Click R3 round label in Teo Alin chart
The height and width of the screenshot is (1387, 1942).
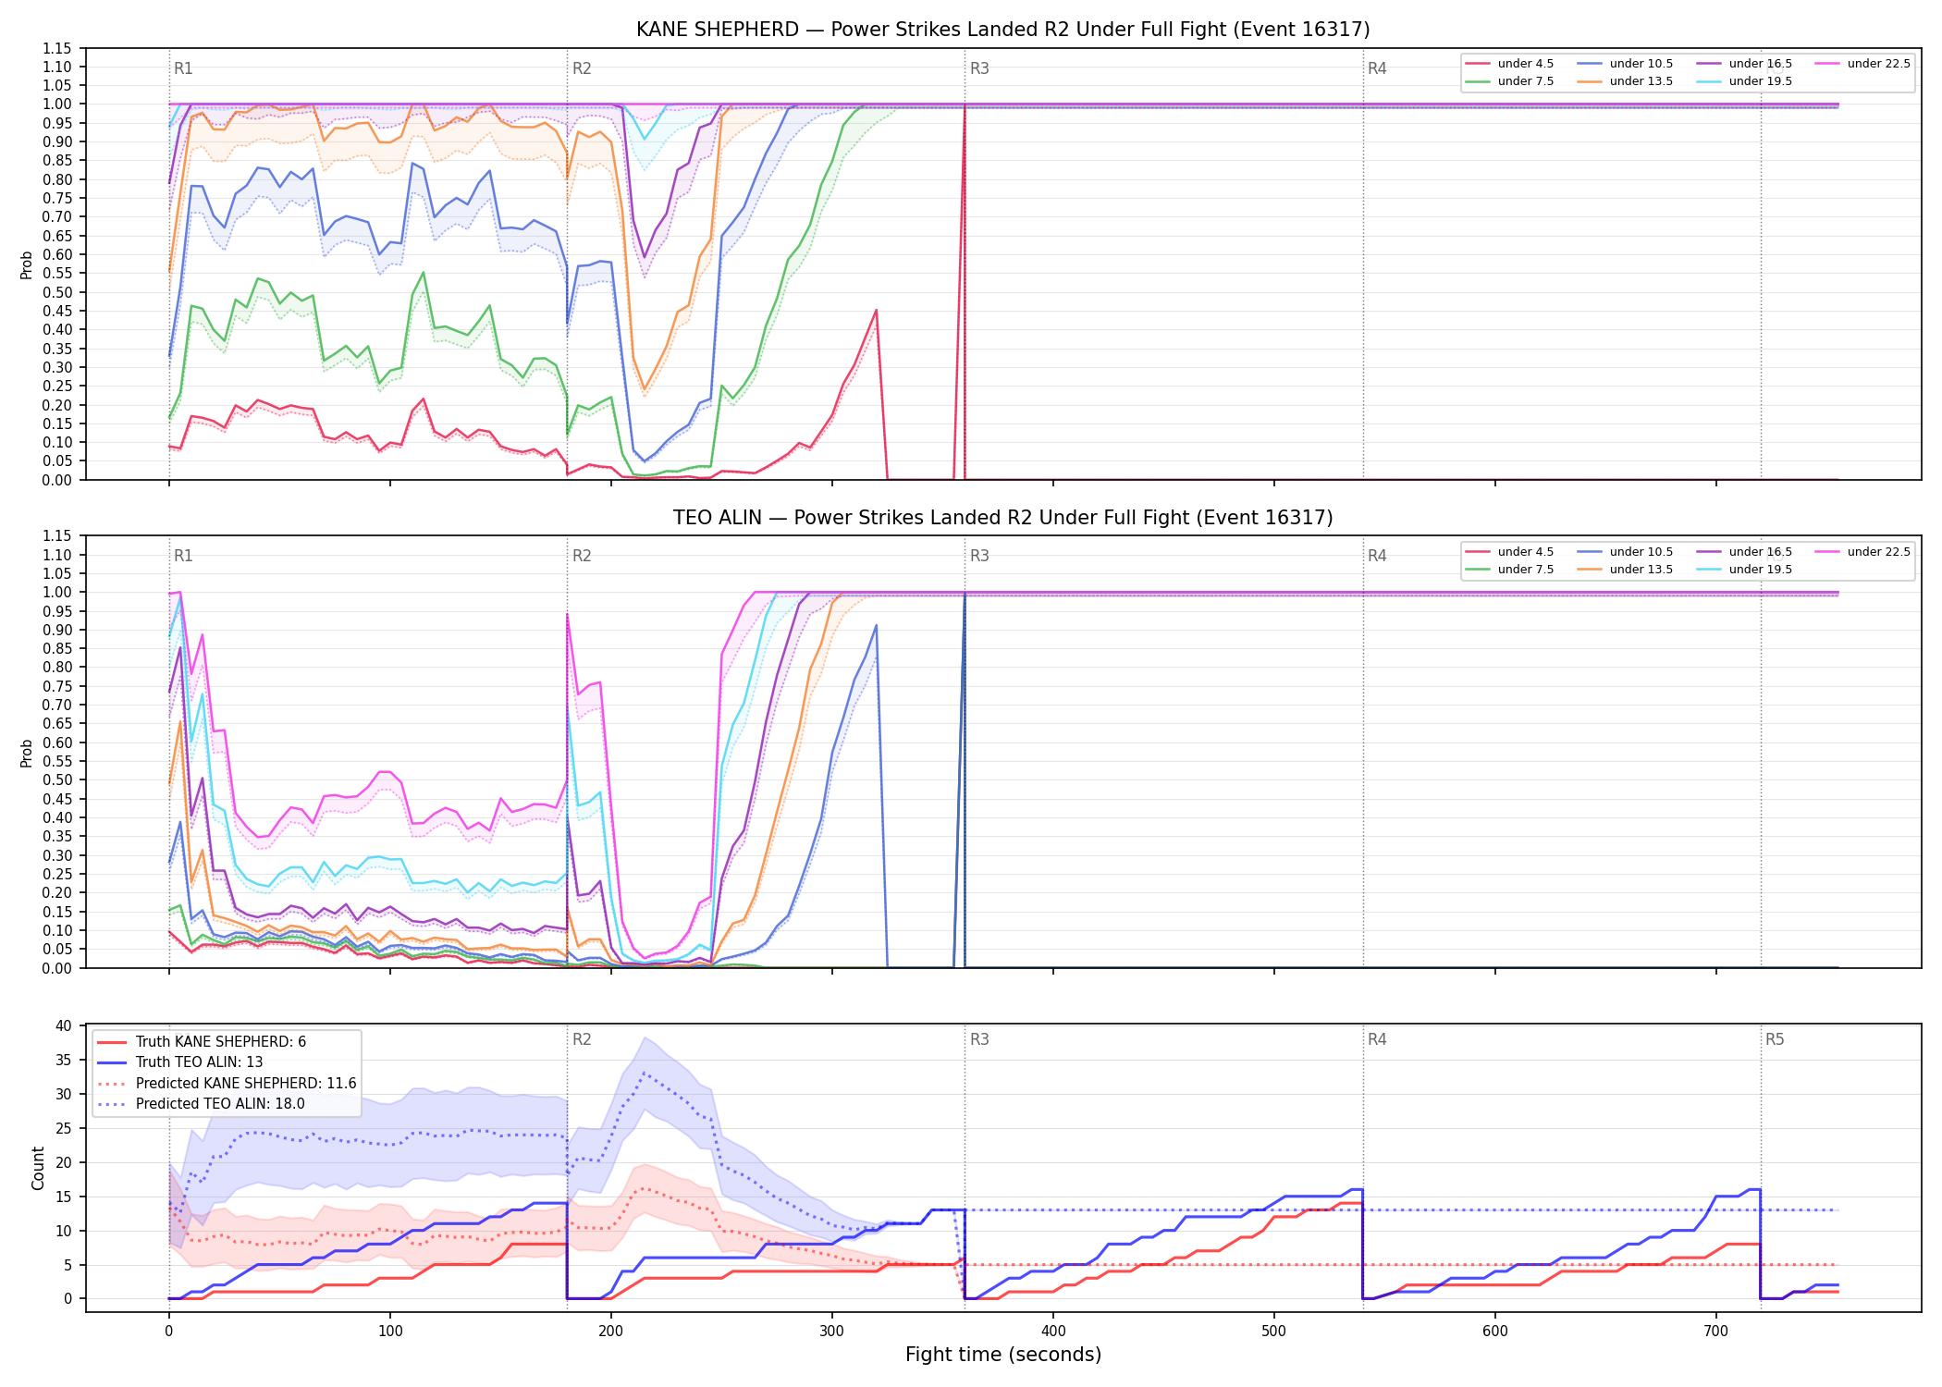tap(979, 556)
